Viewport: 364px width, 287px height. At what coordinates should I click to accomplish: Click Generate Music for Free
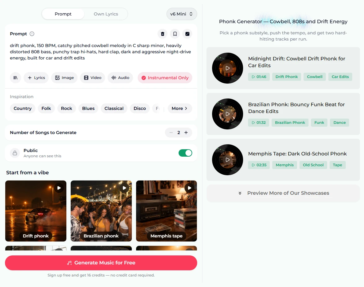click(x=101, y=263)
